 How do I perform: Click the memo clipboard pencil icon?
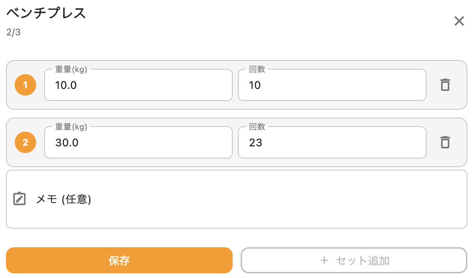click(x=19, y=199)
